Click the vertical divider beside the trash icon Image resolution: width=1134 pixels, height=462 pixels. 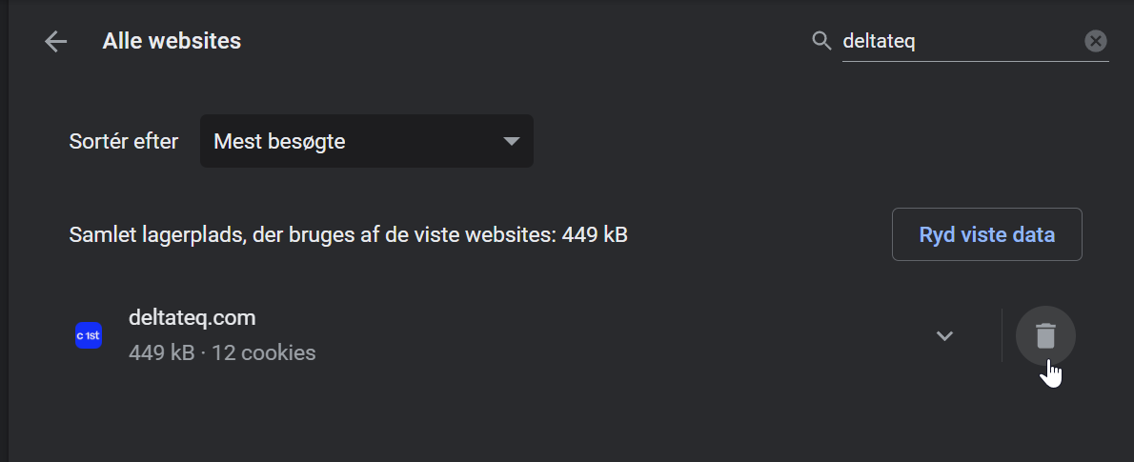(x=1002, y=335)
